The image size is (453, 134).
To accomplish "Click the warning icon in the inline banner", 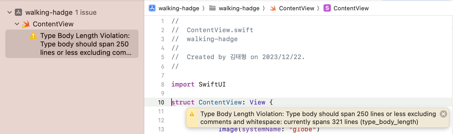I will click(192, 114).
